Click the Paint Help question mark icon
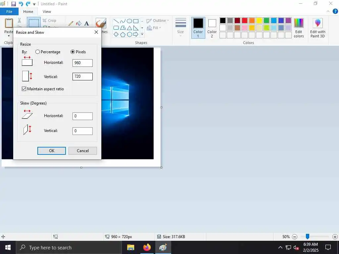339x254 pixels. pyautogui.click(x=335, y=12)
